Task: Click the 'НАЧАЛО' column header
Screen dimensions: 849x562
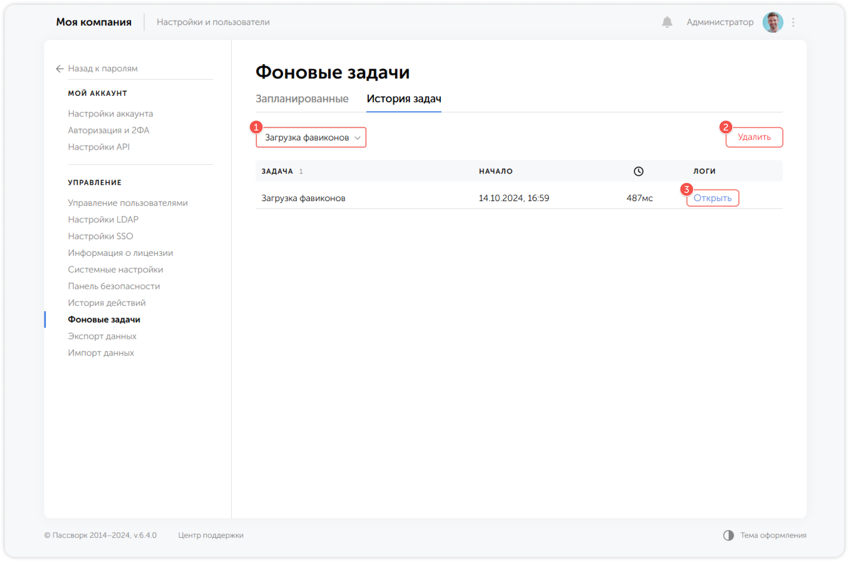Action: (x=495, y=171)
